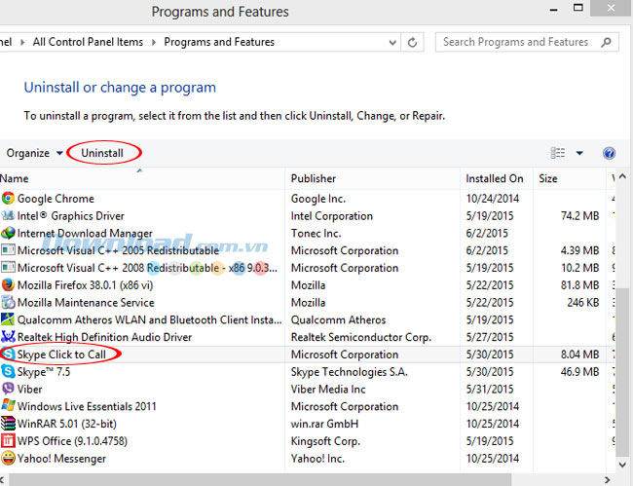Go to All Control Panel Items breadcrumb

pos(88,43)
